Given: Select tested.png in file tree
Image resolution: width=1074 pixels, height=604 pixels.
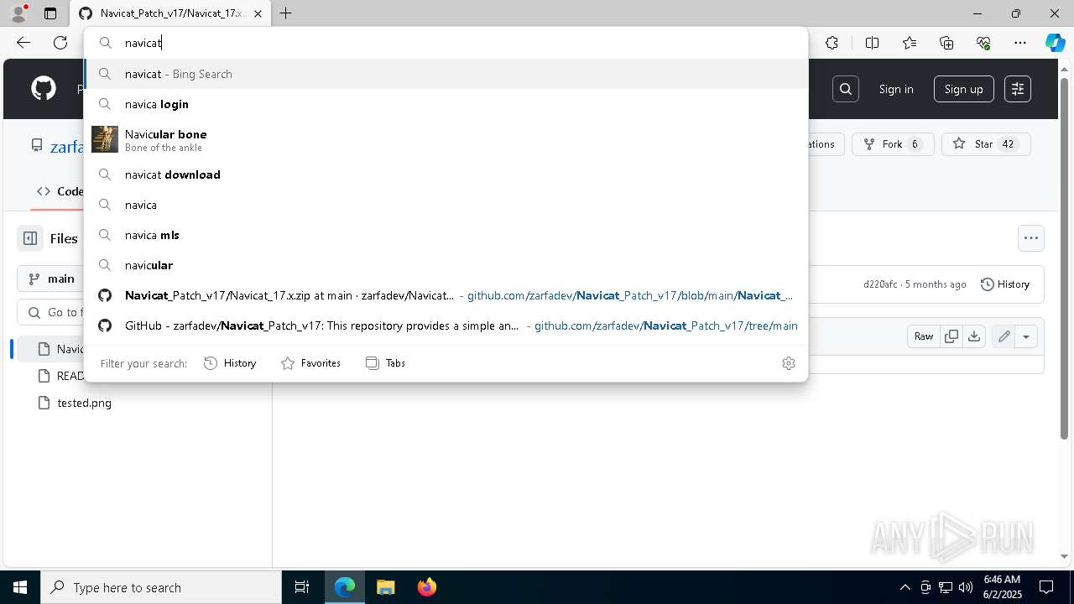Looking at the screenshot, I should 84,403.
